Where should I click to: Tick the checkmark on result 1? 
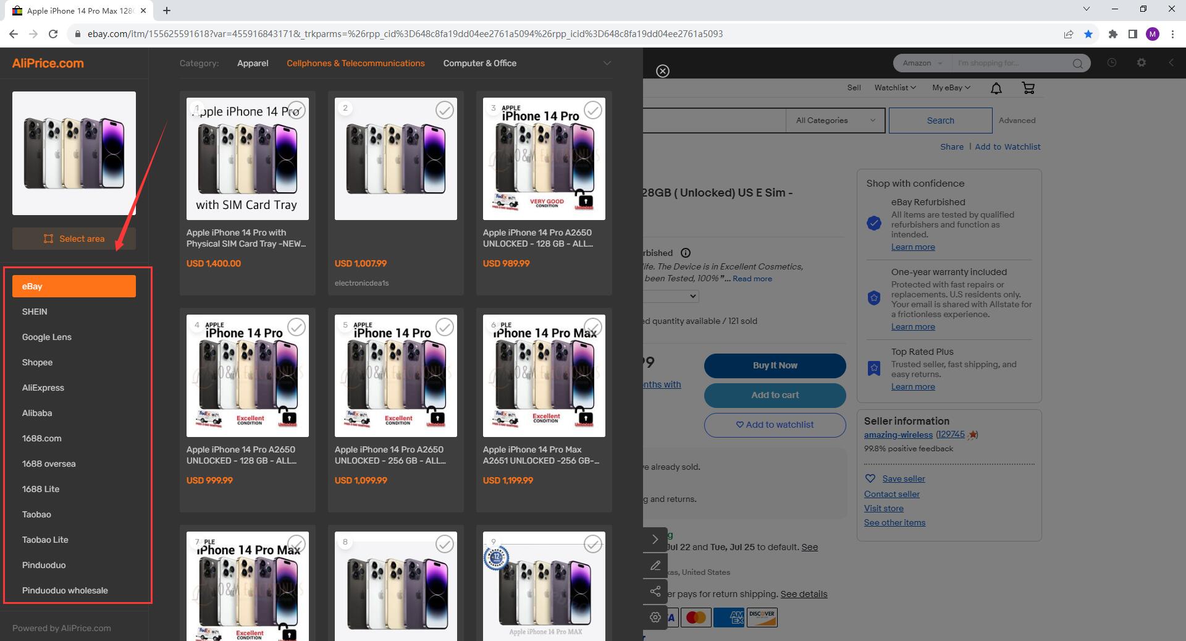(x=296, y=110)
